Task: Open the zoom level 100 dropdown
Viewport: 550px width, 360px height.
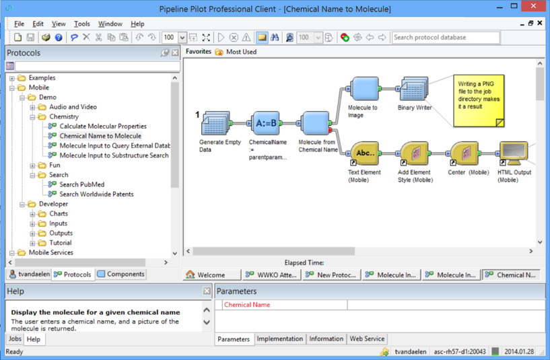Action: [182, 38]
